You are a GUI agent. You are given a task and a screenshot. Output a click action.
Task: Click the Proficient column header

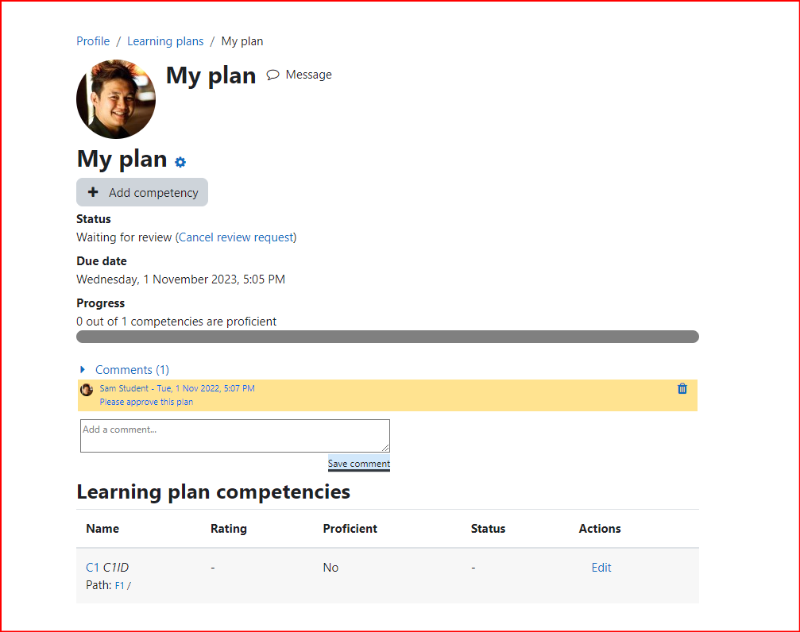350,529
